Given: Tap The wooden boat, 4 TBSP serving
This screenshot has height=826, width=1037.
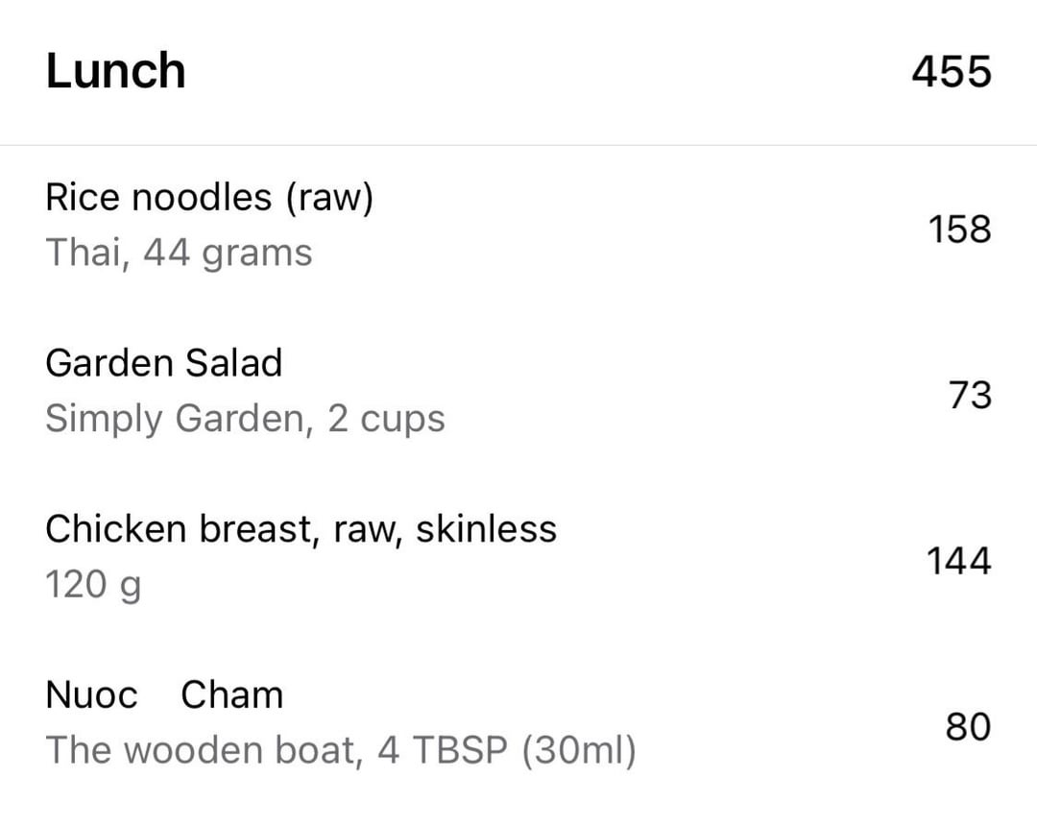Looking at the screenshot, I should click(341, 751).
